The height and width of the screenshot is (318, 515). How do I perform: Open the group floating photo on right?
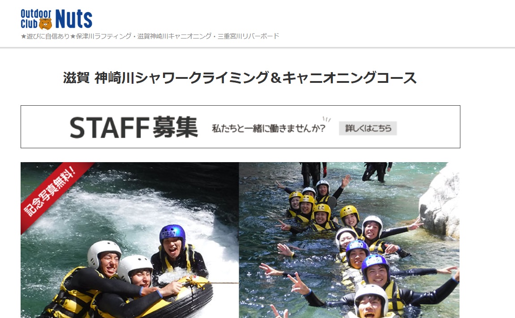pos(349,240)
